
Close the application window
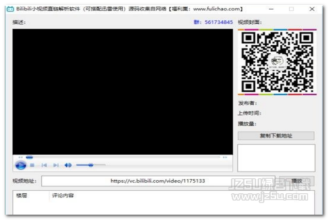(312, 9)
